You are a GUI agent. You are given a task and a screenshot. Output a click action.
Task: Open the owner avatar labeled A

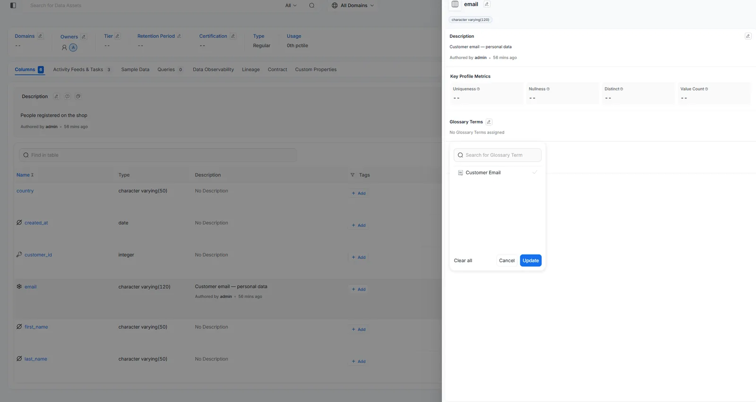(x=73, y=47)
